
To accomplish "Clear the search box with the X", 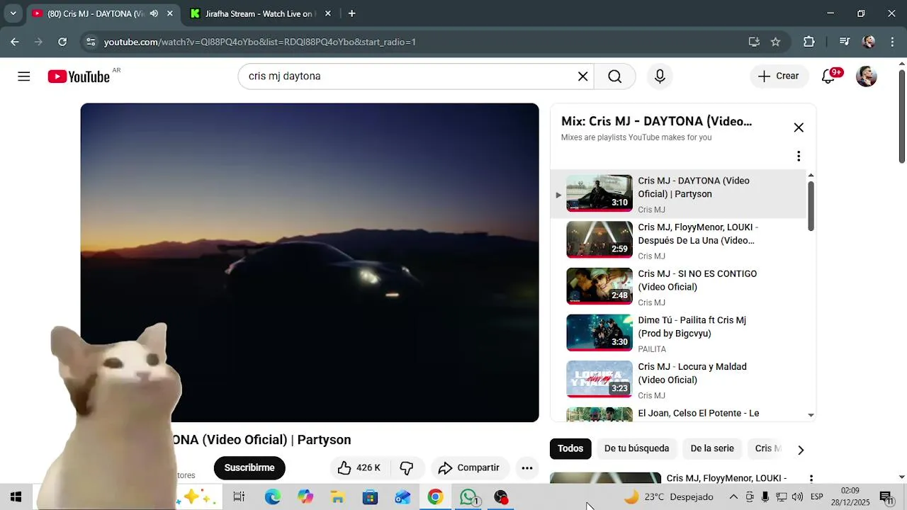I will point(583,76).
